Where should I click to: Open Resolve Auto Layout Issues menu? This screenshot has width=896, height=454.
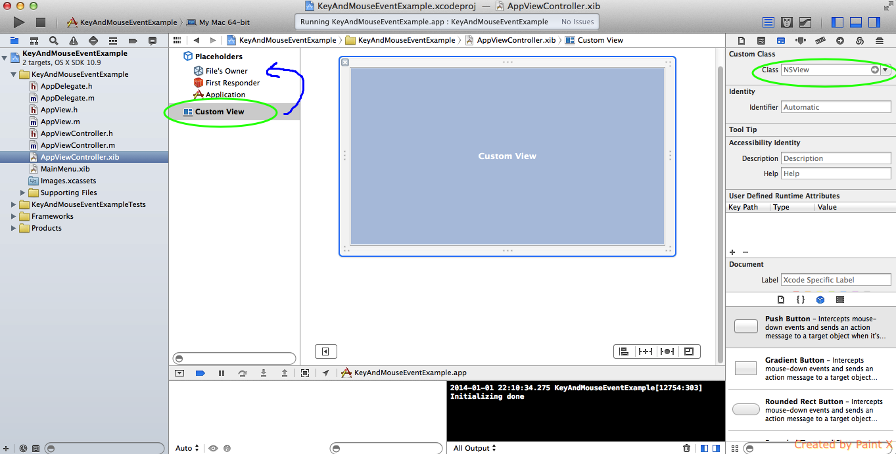pos(667,352)
